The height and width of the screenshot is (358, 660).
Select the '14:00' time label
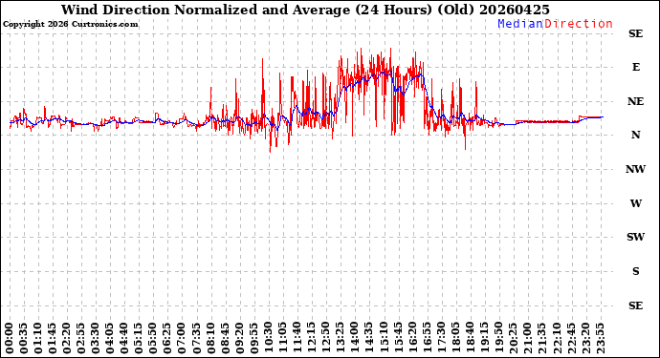click(354, 338)
